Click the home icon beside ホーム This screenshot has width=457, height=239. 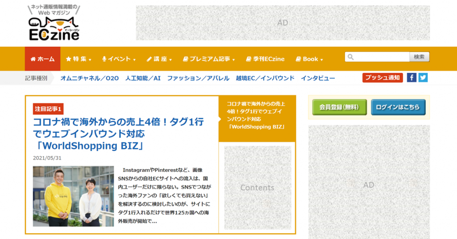(x=33, y=59)
